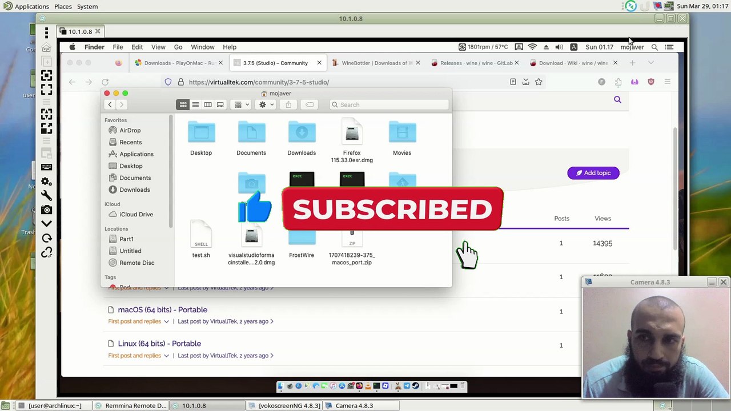Select Applications in Finder sidebar
Image resolution: width=731 pixels, height=411 pixels.
tap(131, 154)
